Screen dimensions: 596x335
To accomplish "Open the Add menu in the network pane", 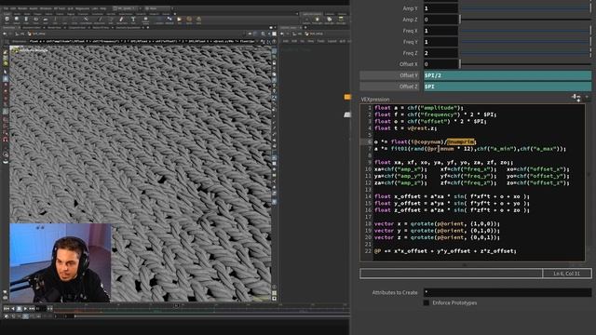I will [285, 41].
